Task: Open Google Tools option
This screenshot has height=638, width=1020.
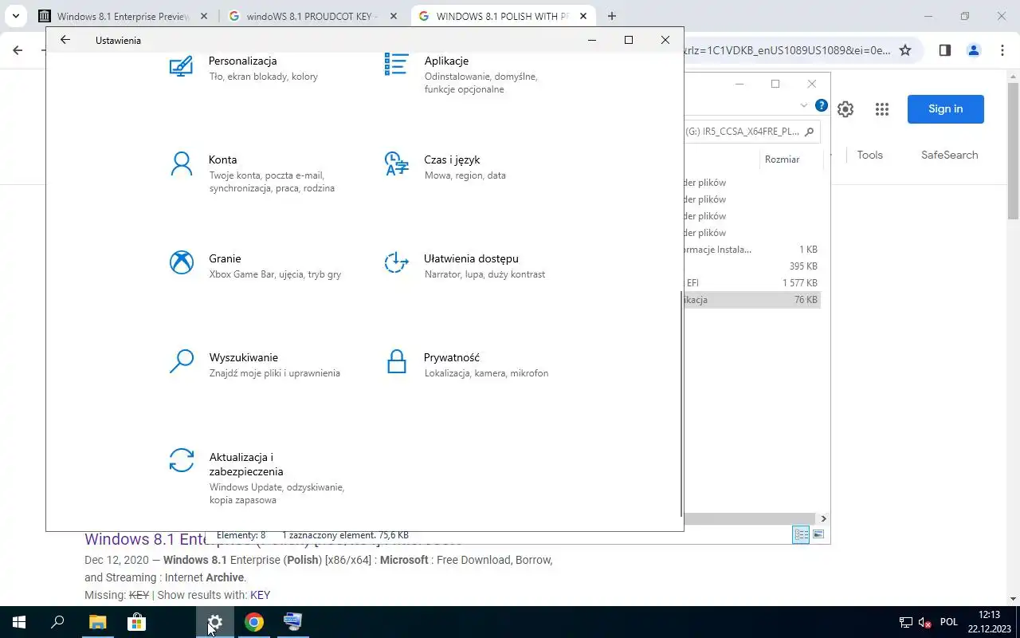Action: (x=869, y=155)
